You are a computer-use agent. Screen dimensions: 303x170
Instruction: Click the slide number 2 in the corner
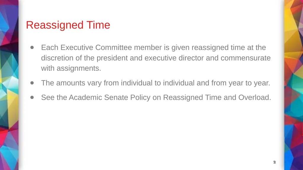tap(274, 162)
